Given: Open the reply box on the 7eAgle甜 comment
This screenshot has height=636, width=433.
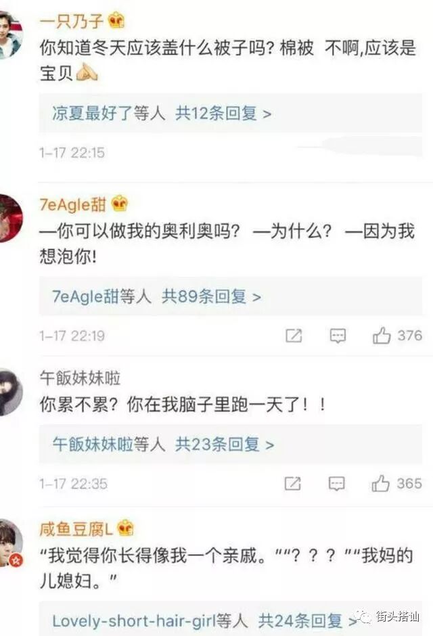Looking at the screenshot, I should [338, 336].
